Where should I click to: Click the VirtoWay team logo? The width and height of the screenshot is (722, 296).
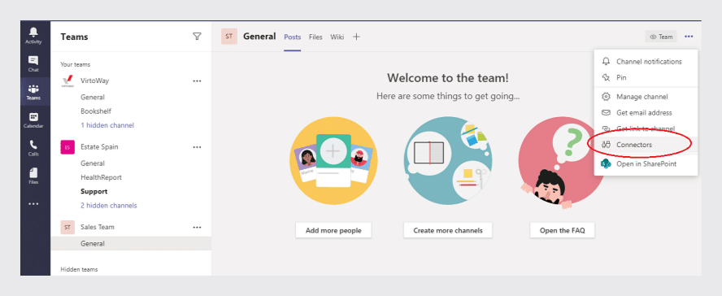pyautogui.click(x=67, y=81)
